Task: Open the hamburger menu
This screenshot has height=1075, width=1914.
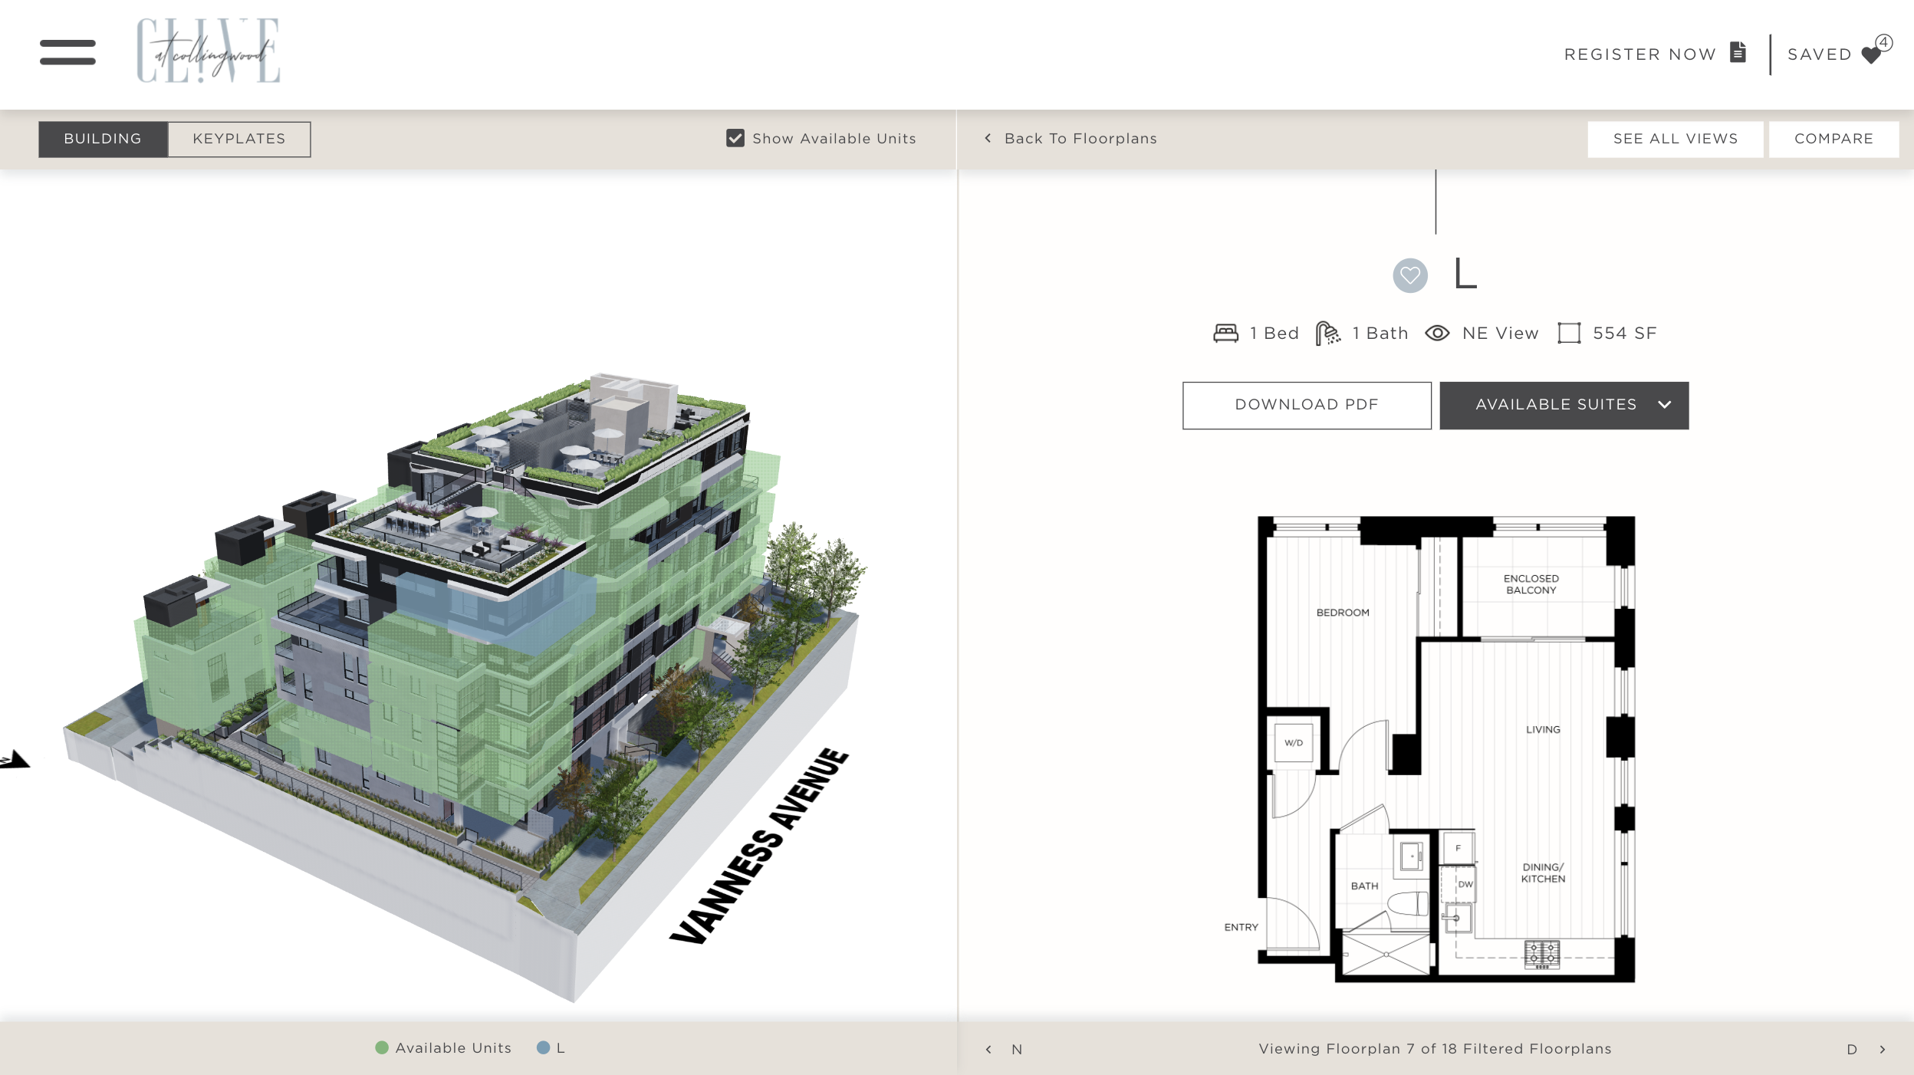Action: coord(67,52)
